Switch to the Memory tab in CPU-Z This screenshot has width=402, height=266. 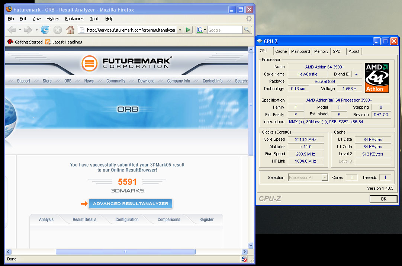coord(321,51)
